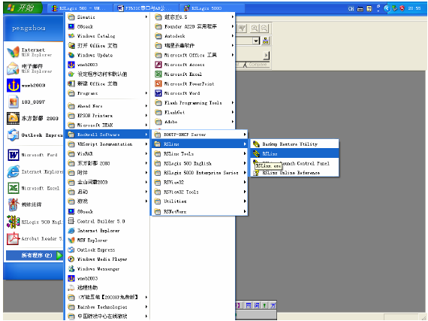Open Microsoft Office Tools group
Viewport: 428px width, 321px height.
tap(193, 55)
